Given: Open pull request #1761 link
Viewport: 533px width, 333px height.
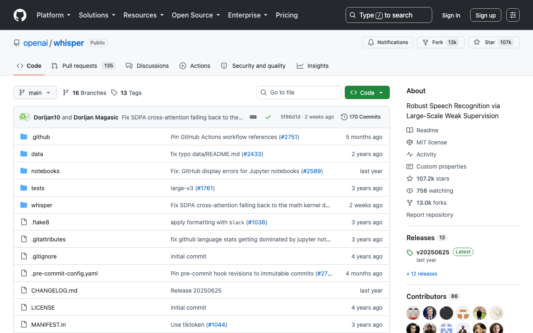Looking at the screenshot, I should [205, 188].
